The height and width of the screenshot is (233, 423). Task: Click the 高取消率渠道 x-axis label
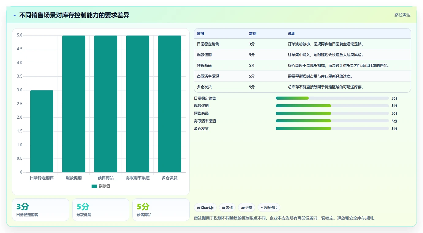[x=138, y=178]
